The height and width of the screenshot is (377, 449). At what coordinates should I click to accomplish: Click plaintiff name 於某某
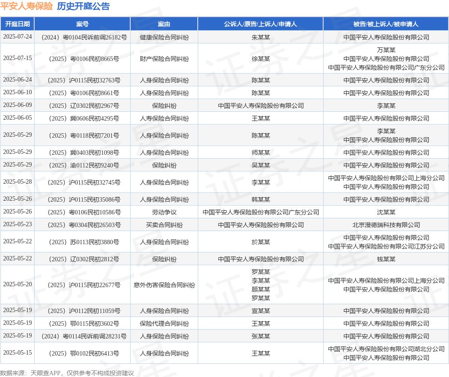pos(260,242)
